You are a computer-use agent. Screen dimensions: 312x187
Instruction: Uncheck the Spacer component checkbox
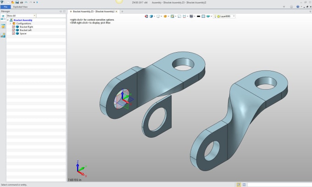click(x=13, y=33)
